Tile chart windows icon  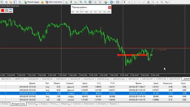[90, 2]
